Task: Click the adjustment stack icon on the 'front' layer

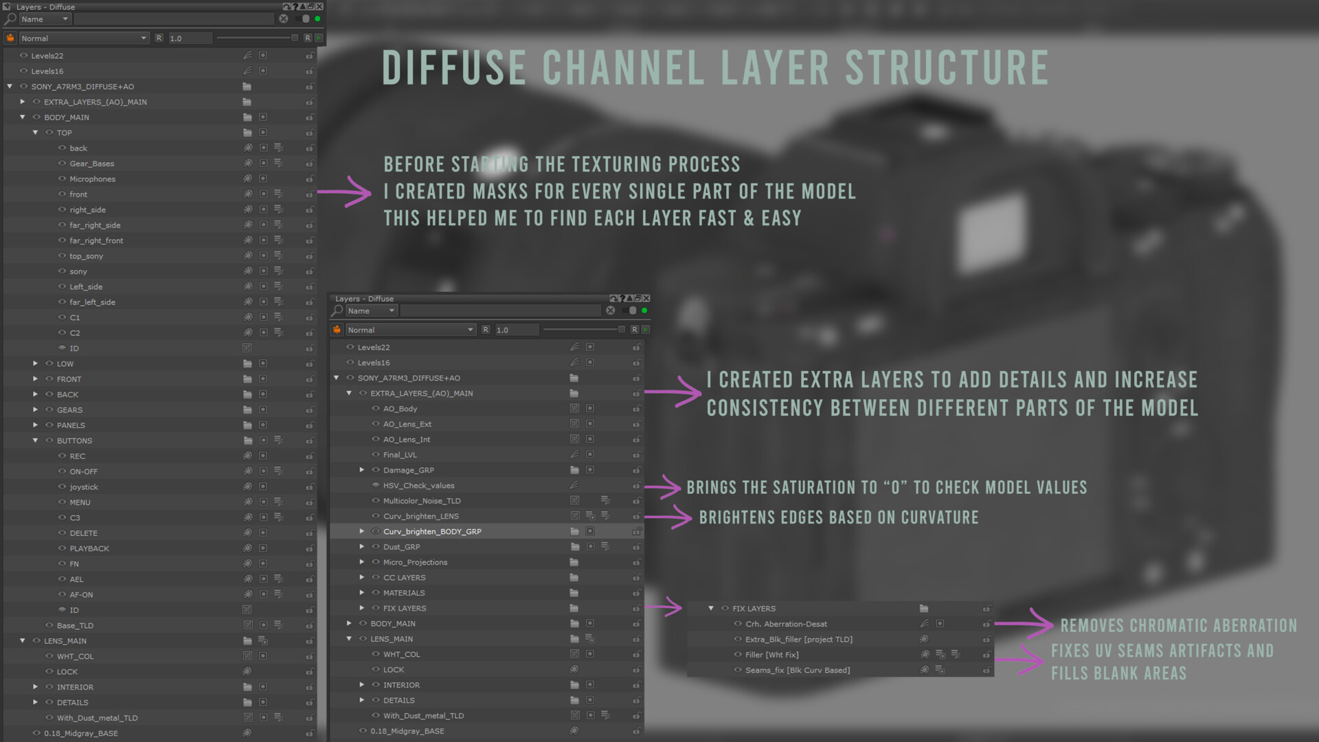Action: point(278,194)
